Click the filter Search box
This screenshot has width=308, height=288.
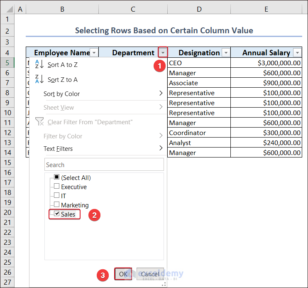click(x=104, y=165)
